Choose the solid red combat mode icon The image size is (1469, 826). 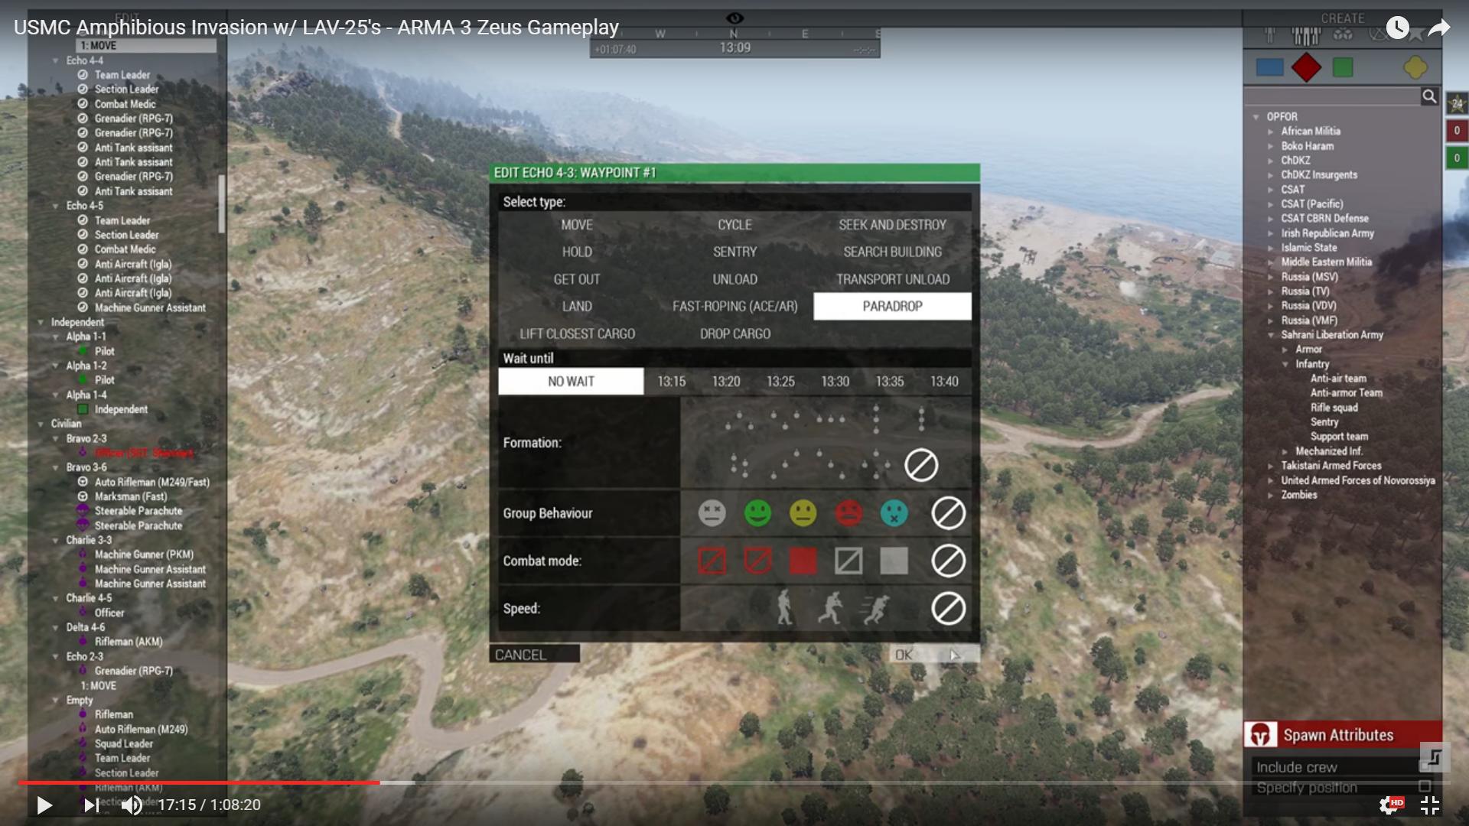click(x=803, y=561)
